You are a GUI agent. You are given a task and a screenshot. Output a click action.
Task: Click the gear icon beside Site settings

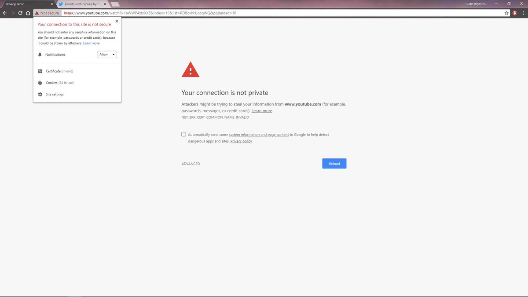click(40, 94)
